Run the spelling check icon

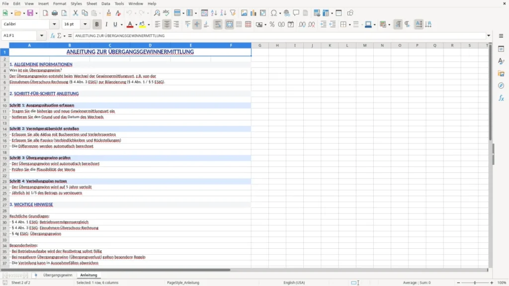tap(166, 13)
